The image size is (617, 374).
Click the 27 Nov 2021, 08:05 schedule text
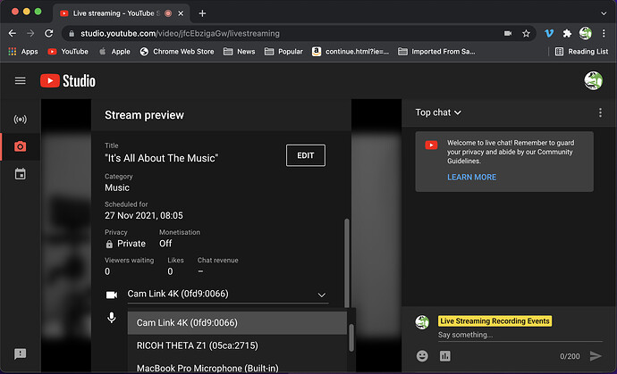(144, 216)
